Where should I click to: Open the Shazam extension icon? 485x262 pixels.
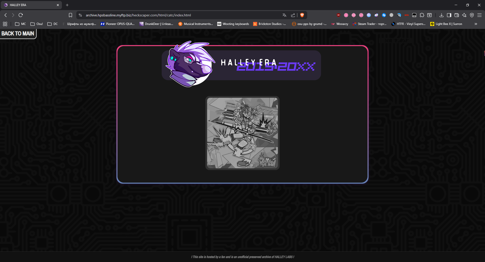click(384, 15)
